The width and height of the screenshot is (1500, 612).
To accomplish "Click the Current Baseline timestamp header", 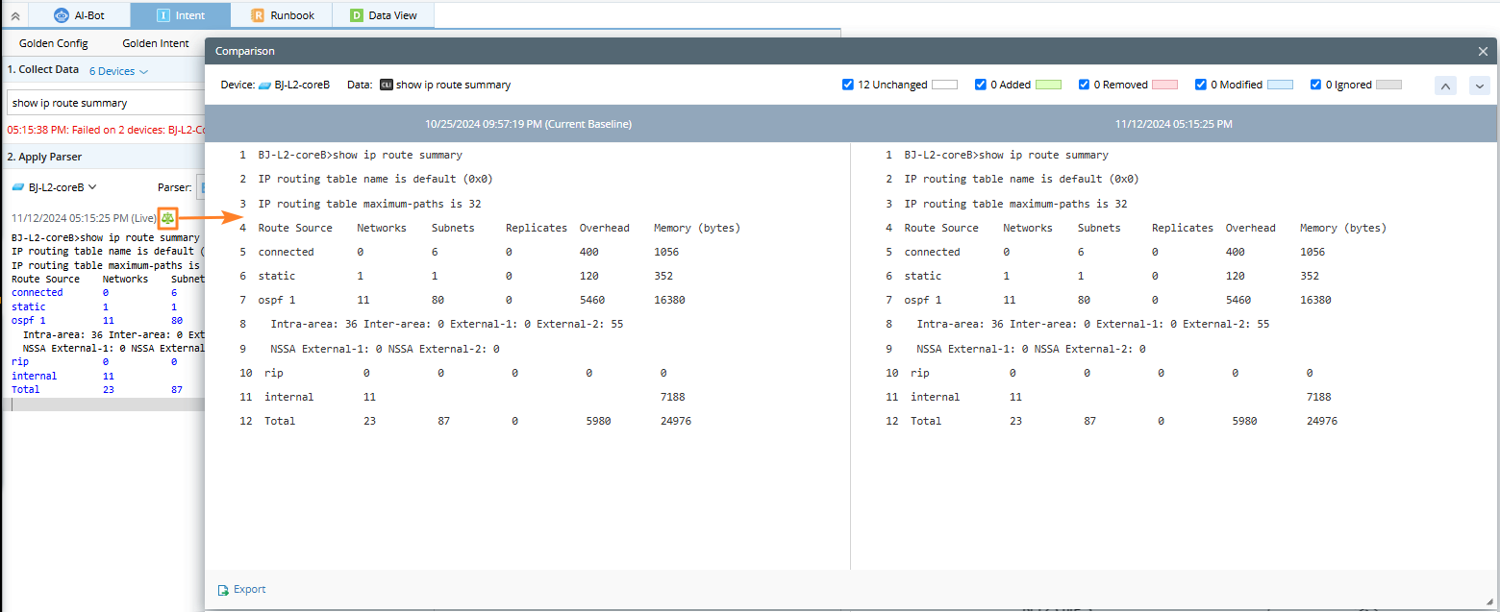I will coord(528,124).
